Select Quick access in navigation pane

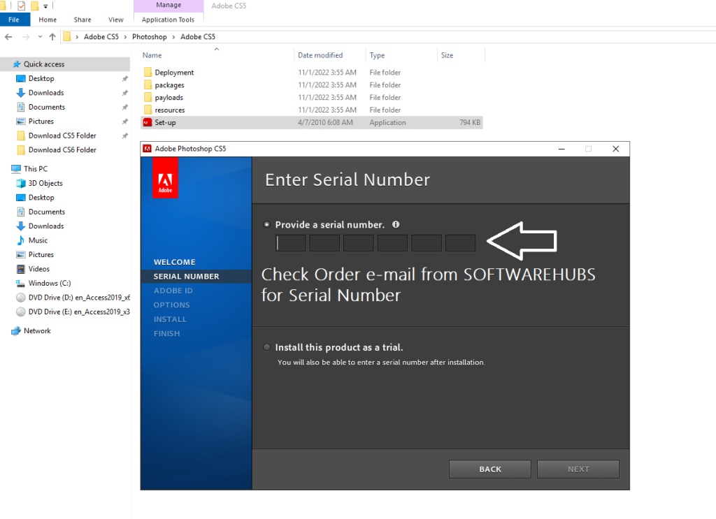coord(65,64)
